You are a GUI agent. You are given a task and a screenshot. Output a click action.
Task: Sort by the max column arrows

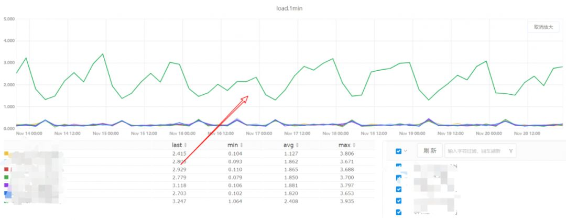[x=354, y=145]
